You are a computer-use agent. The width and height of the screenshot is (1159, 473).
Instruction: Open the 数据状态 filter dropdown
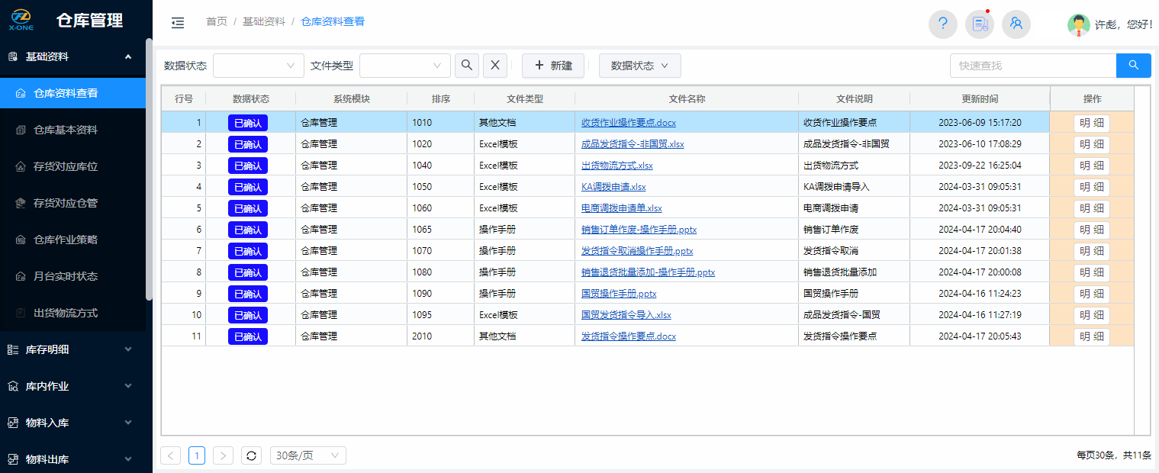pos(258,66)
